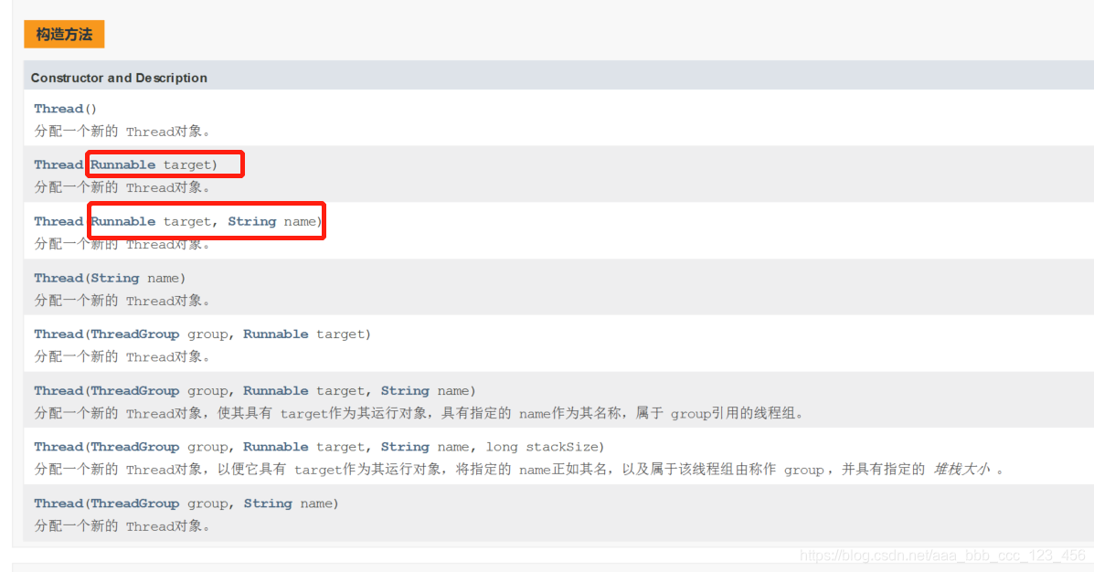Open ThreadGroup in Thread(ThreadGroup group, String name)

click(134, 503)
